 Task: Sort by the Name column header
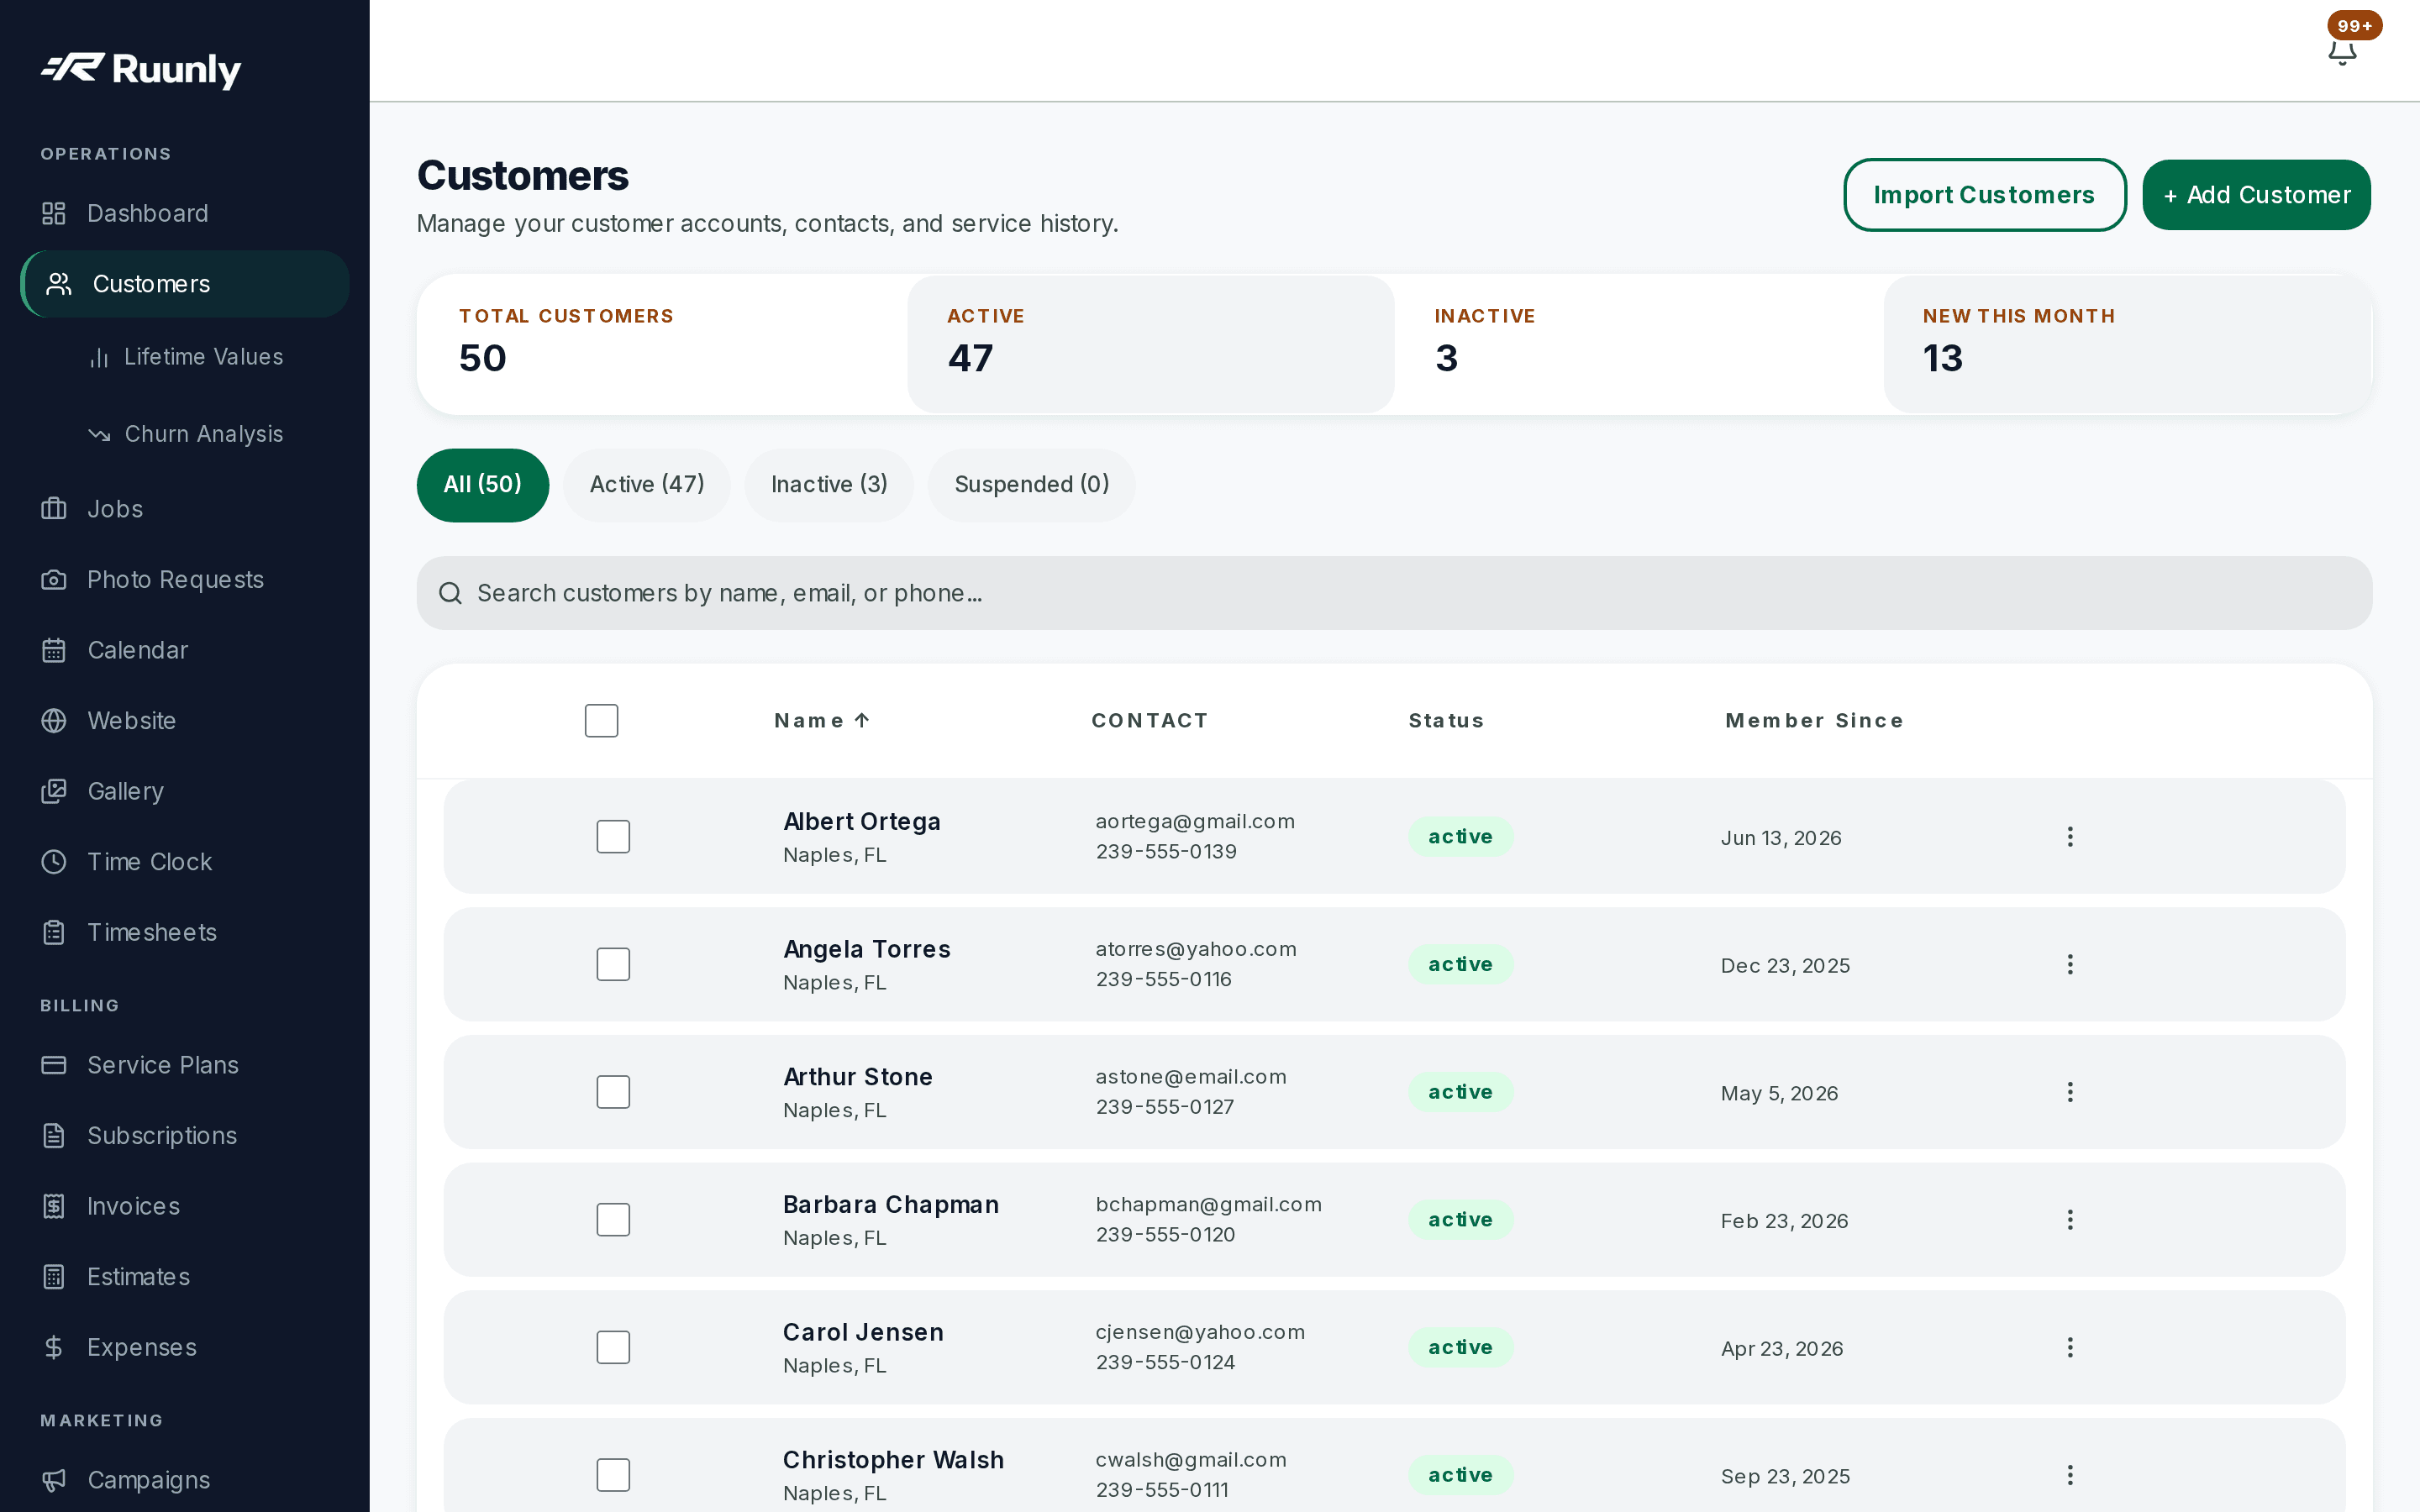[x=822, y=721]
